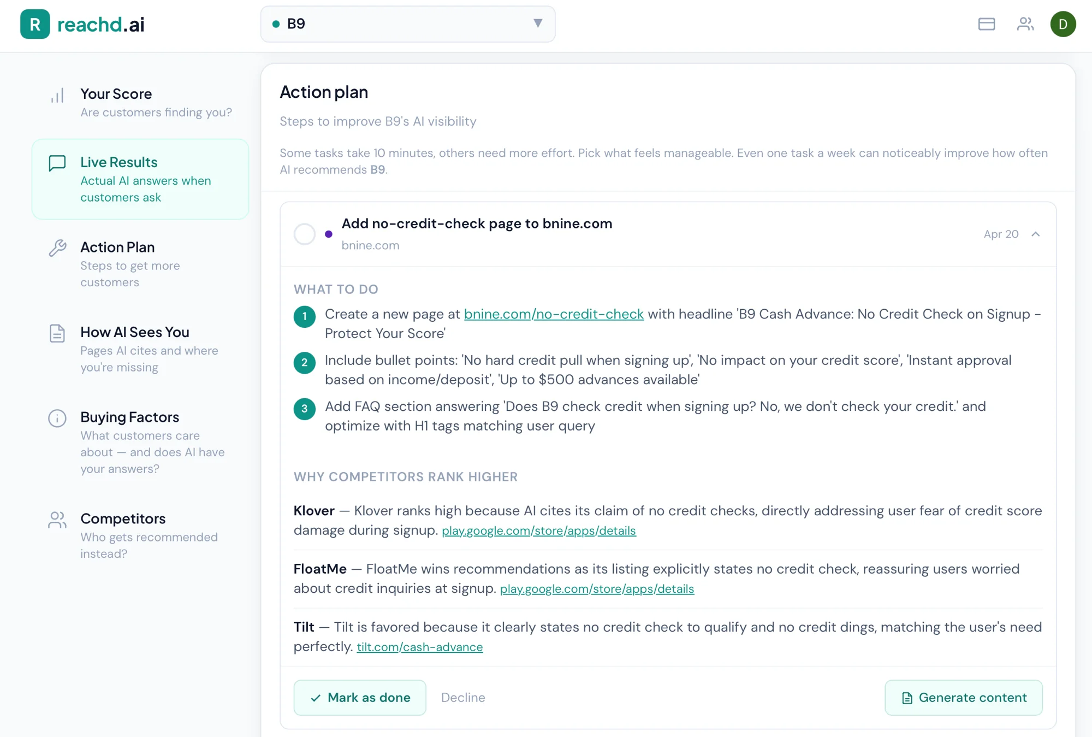
Task: Click the Action Plan wrench icon
Action: [57, 248]
